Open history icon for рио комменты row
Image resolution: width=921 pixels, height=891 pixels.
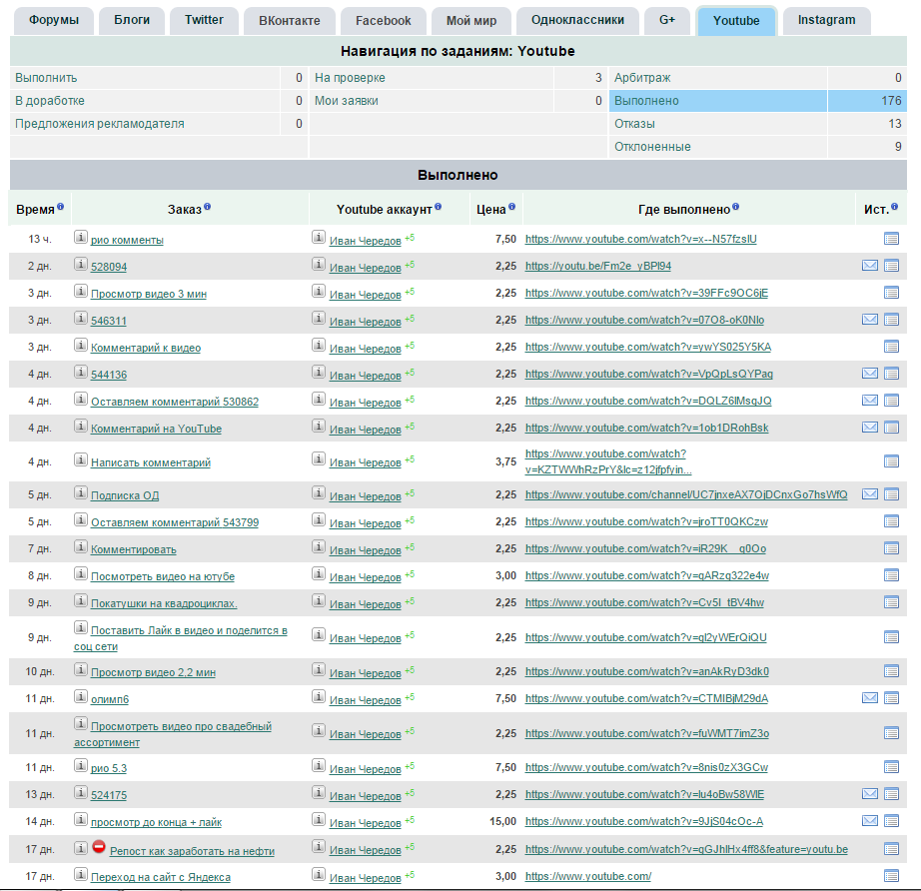pos(891,239)
